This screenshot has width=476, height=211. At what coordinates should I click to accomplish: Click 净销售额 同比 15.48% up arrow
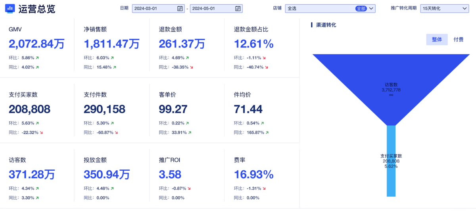click(x=114, y=67)
